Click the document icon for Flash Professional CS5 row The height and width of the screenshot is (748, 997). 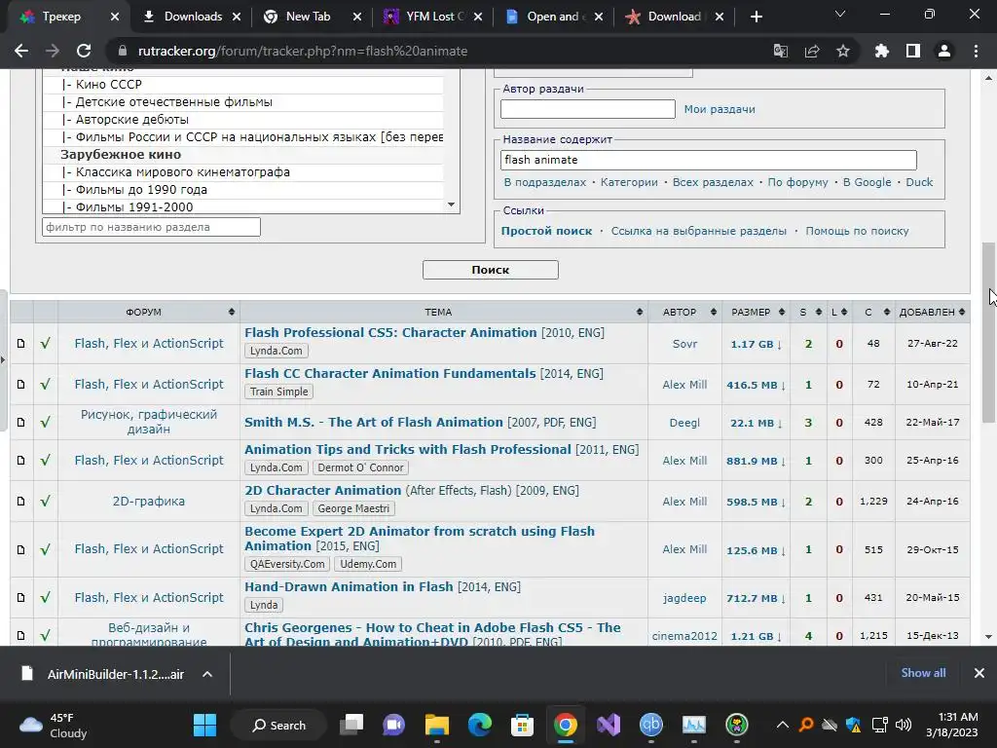21,344
